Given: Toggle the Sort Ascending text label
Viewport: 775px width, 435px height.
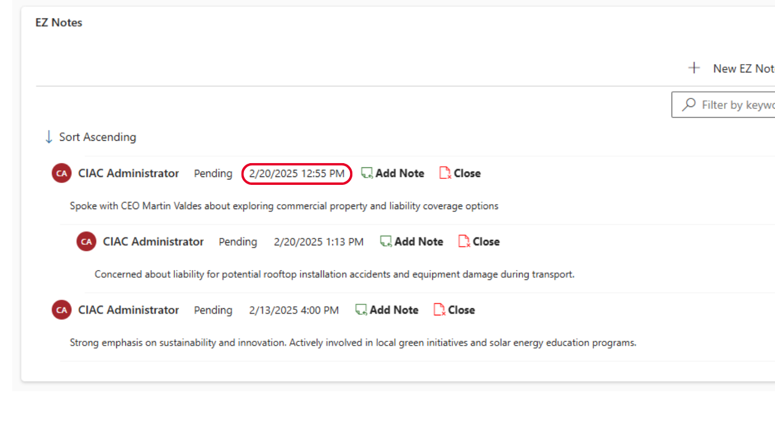Looking at the screenshot, I should click(97, 137).
